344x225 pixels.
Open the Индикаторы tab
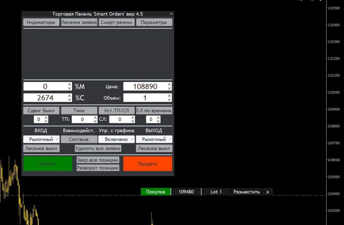click(41, 23)
